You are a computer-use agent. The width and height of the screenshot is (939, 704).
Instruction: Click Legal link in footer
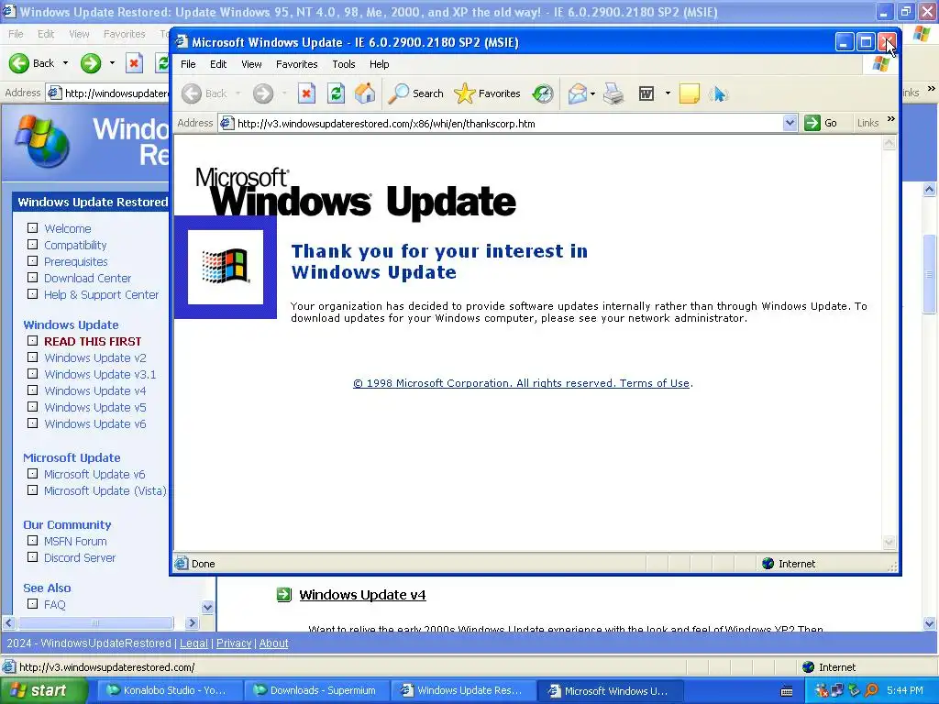coord(193,643)
